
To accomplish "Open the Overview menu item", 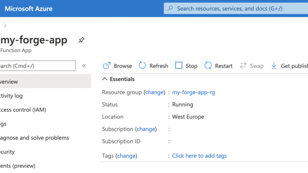I will coord(45,82).
